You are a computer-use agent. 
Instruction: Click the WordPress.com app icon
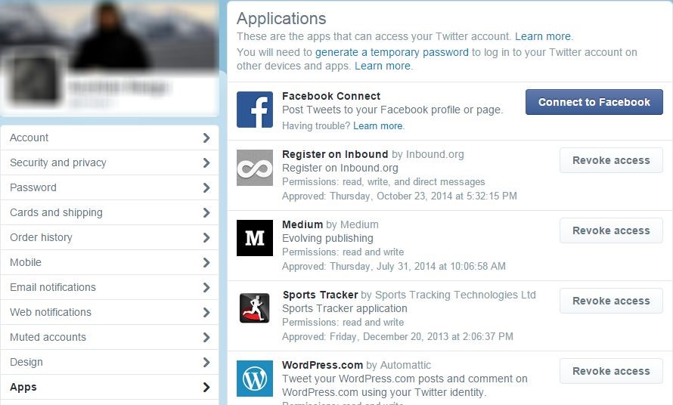pos(255,379)
